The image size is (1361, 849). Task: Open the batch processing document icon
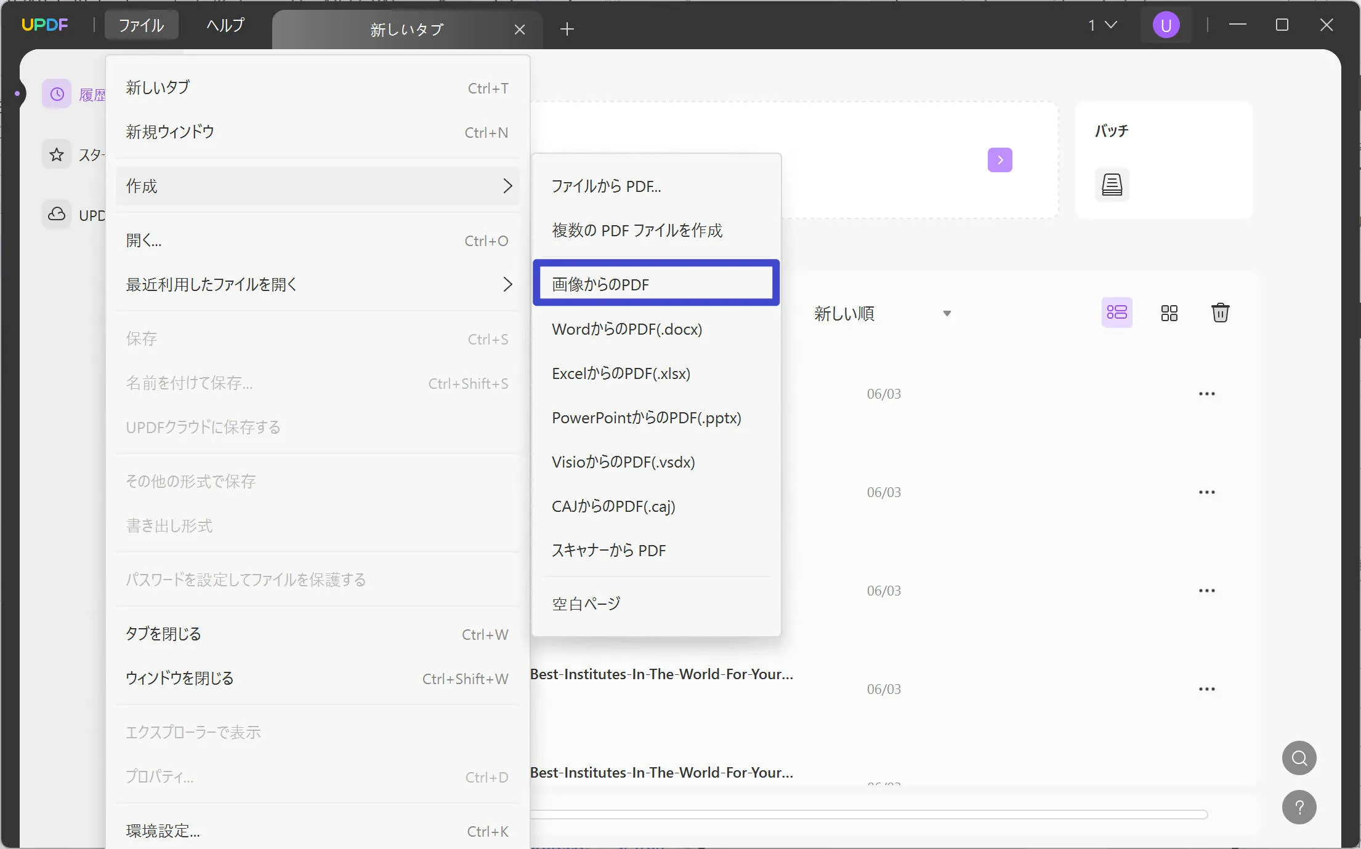(x=1112, y=185)
